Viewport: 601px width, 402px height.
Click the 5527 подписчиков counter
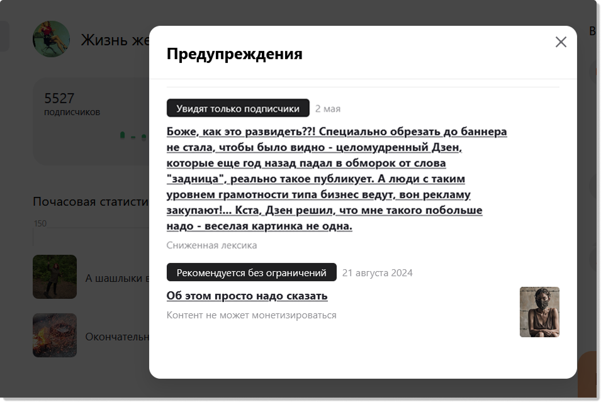pyautogui.click(x=72, y=103)
